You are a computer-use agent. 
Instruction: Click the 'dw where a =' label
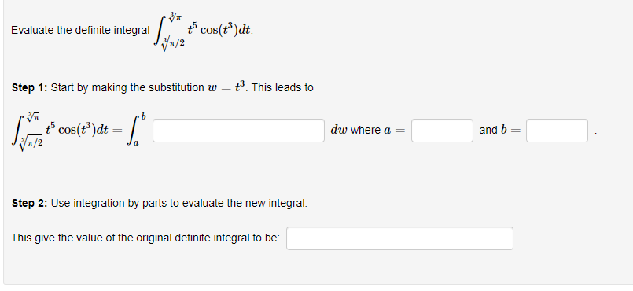point(367,130)
